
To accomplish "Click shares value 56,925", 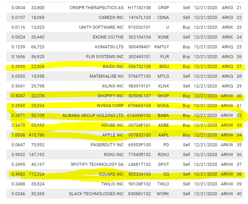I will pyautogui.click(x=38, y=57).
